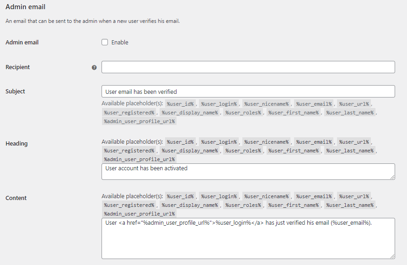Image resolution: width=407 pixels, height=265 pixels.
Task: Click %user_registered% placeholder under Subject
Action: pos(129,113)
